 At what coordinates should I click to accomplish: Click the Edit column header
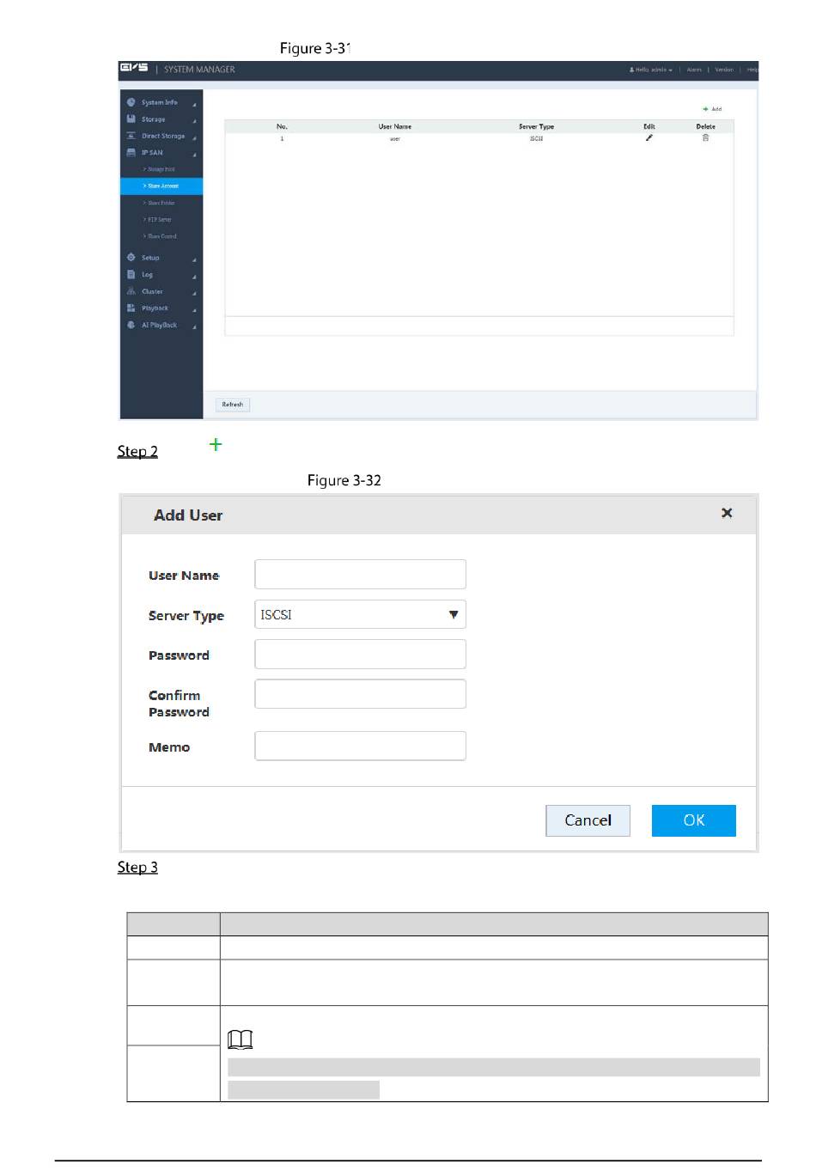(649, 126)
